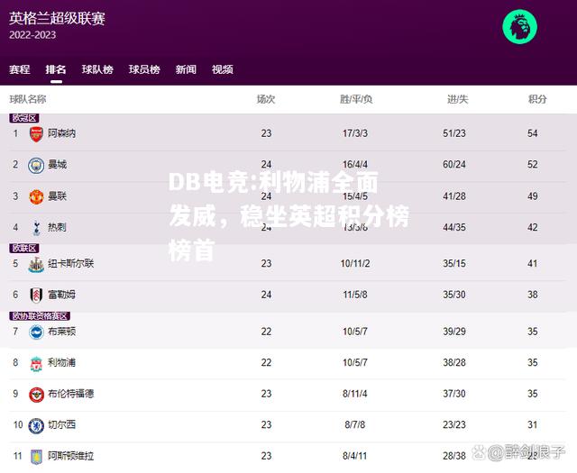The width and height of the screenshot is (577, 473).
Task: Click the Manchester United club crest
Action: [36, 196]
